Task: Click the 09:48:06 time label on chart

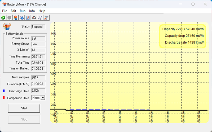Action: click(152, 117)
